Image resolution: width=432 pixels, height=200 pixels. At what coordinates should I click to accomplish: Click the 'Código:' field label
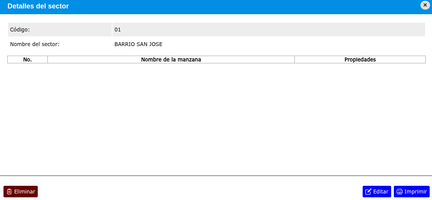[x=20, y=30]
